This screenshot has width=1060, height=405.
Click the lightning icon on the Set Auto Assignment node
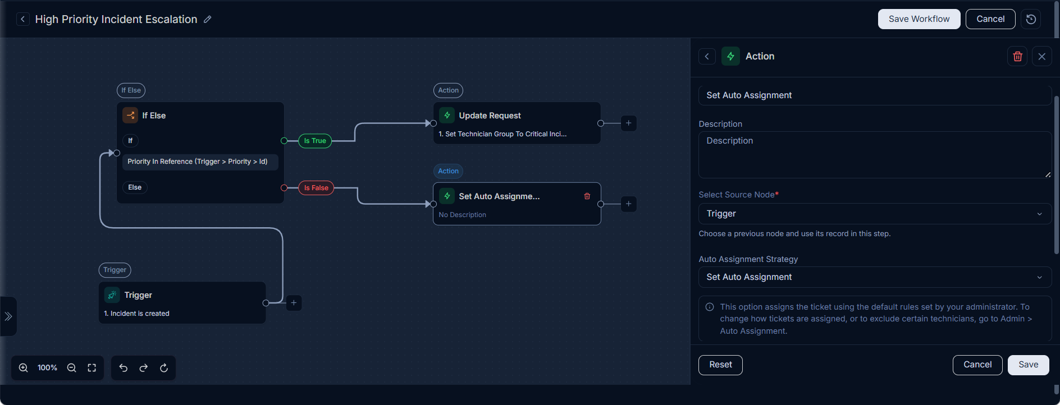click(447, 196)
